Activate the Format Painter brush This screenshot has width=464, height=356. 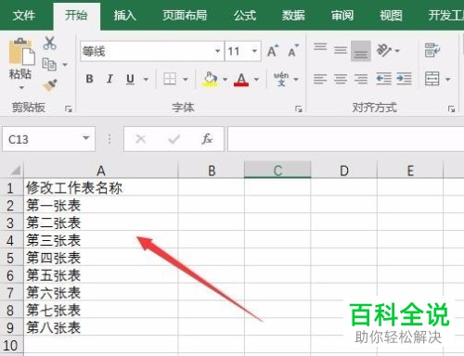point(49,85)
